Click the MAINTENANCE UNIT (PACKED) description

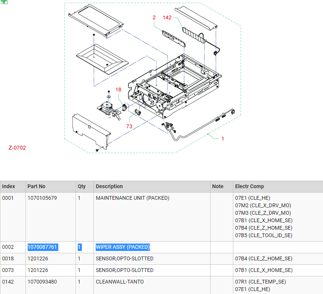coord(132,198)
